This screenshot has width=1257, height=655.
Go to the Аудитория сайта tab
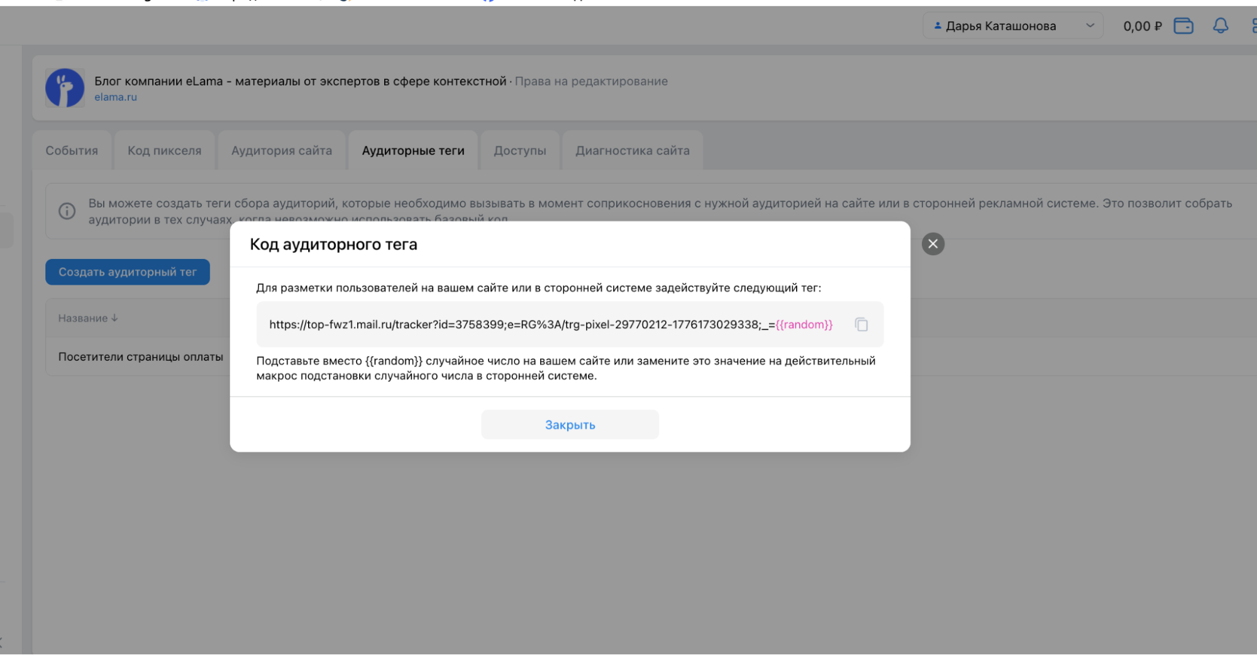[281, 151]
